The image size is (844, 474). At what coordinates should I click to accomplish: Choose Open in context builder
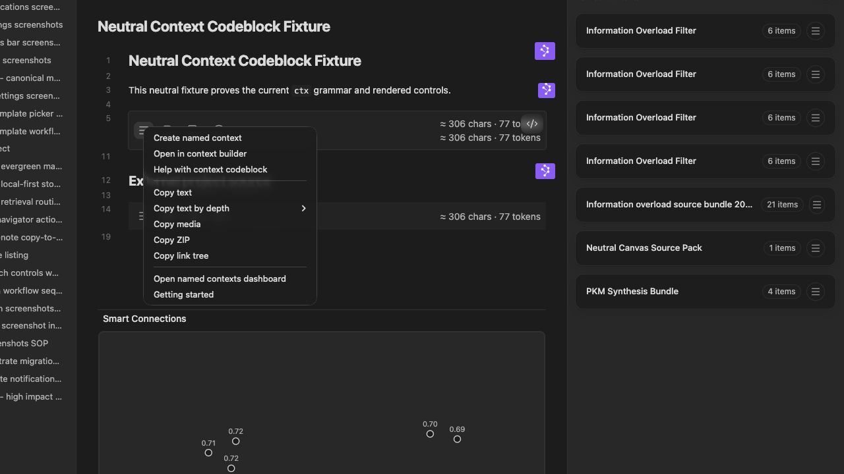click(230, 154)
